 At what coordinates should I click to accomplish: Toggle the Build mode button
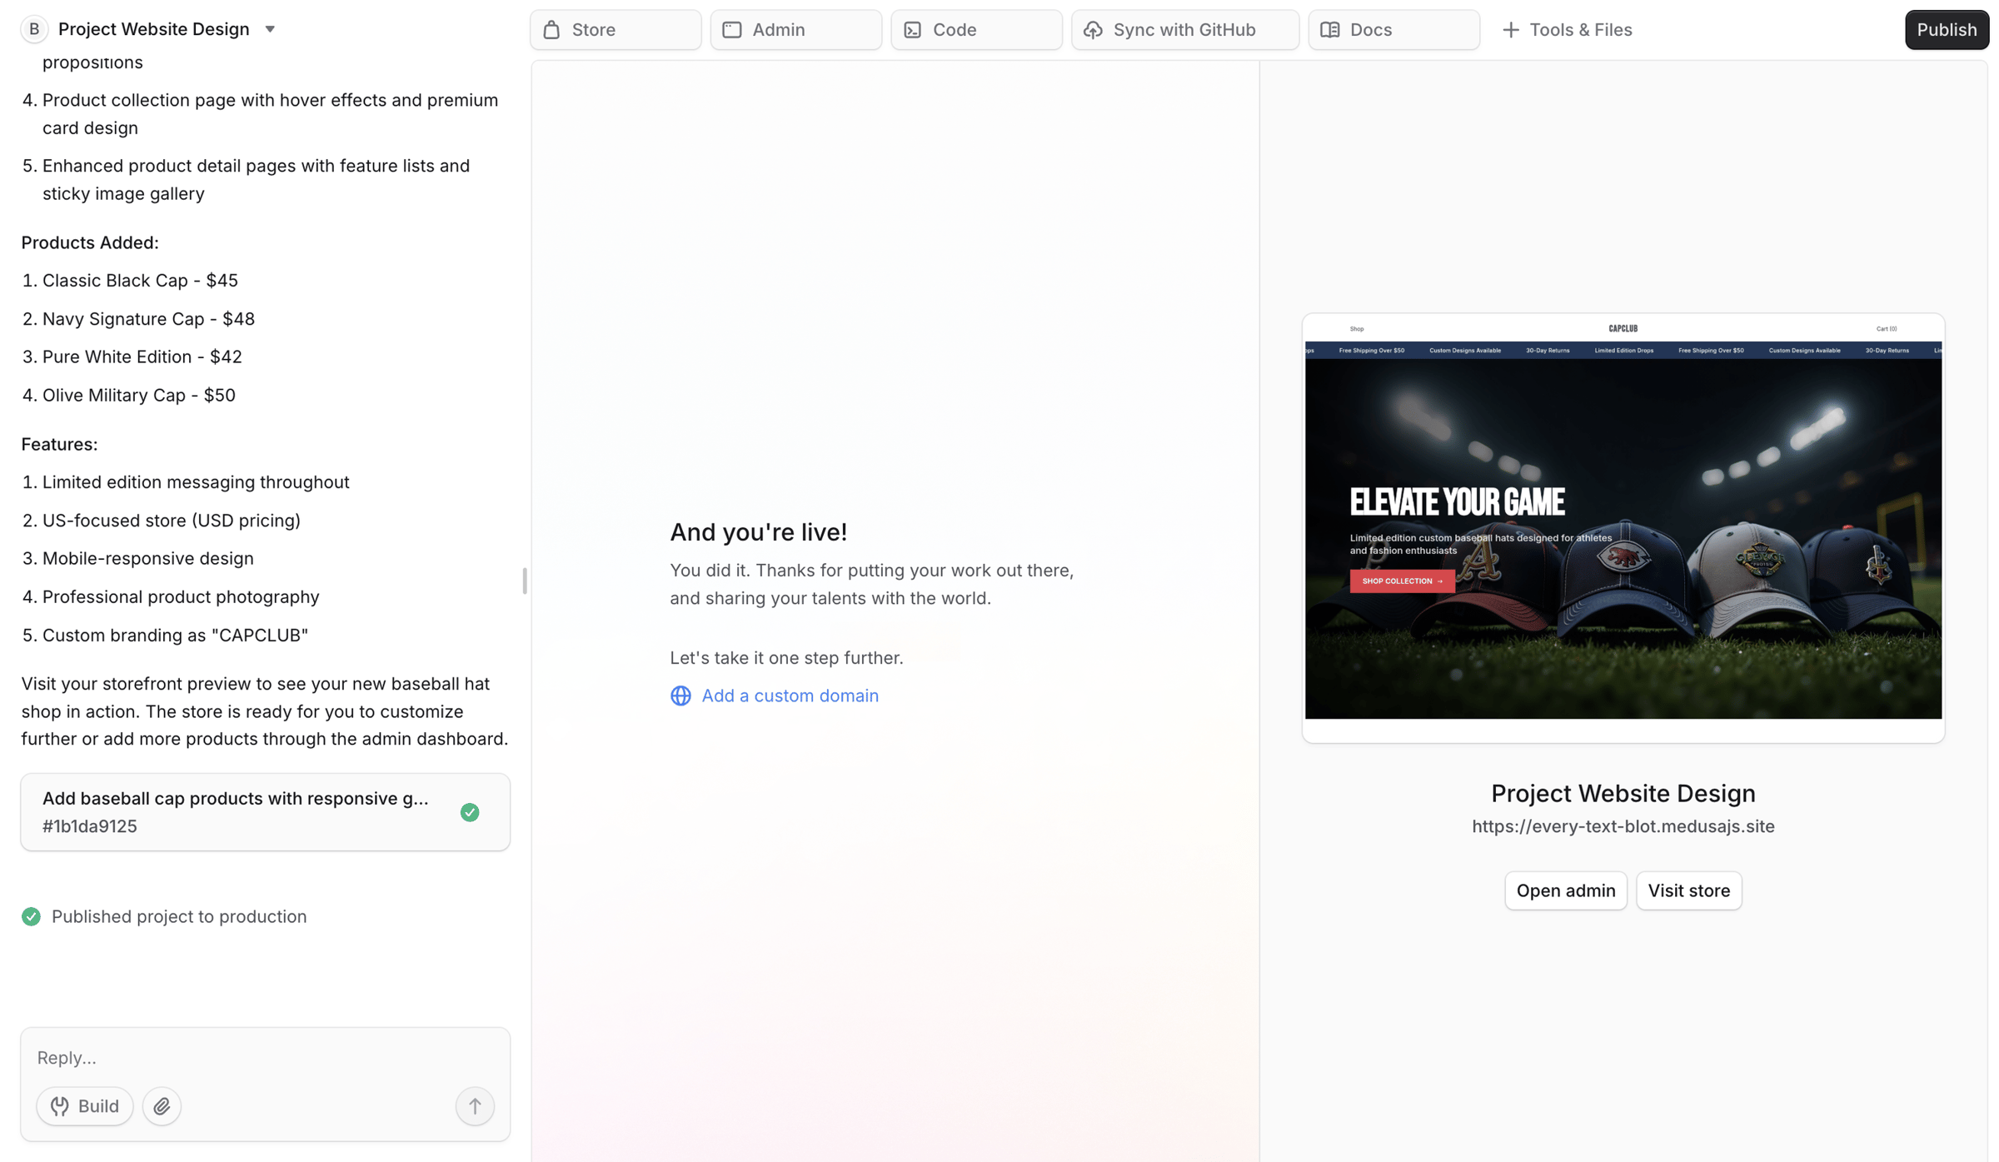click(85, 1105)
